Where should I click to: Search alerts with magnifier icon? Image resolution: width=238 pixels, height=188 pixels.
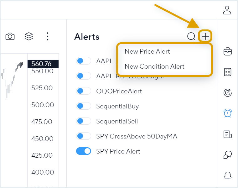tap(191, 36)
